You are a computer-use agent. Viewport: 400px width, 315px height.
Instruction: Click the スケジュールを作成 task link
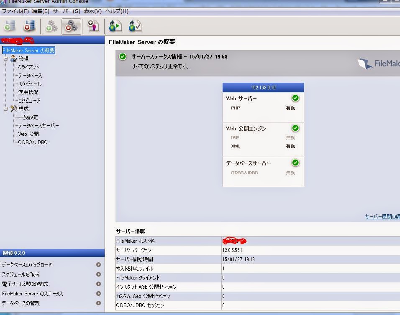pos(21,274)
